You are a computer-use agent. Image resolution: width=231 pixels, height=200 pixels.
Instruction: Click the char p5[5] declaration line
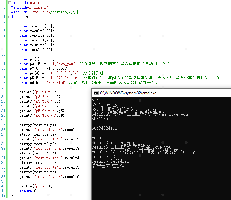[121, 78]
